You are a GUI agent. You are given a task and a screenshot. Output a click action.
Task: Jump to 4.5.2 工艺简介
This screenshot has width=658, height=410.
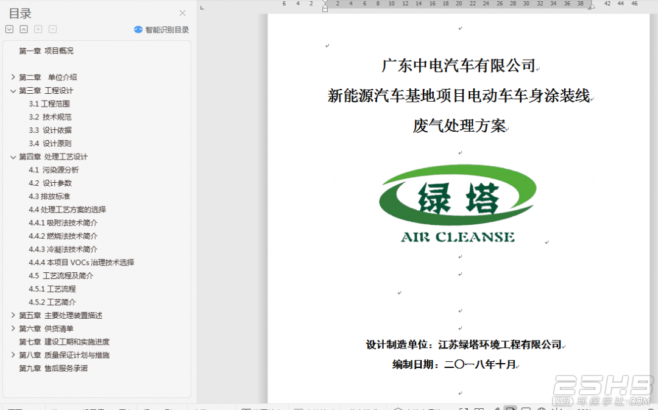click(x=52, y=302)
